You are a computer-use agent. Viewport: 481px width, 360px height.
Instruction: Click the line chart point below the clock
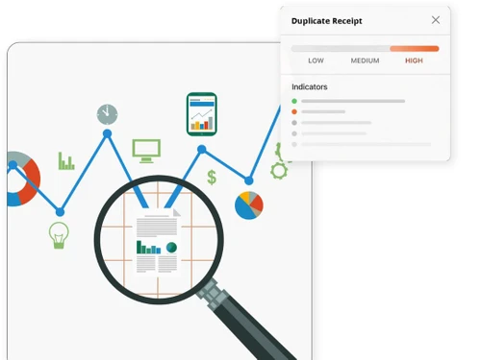(107, 133)
